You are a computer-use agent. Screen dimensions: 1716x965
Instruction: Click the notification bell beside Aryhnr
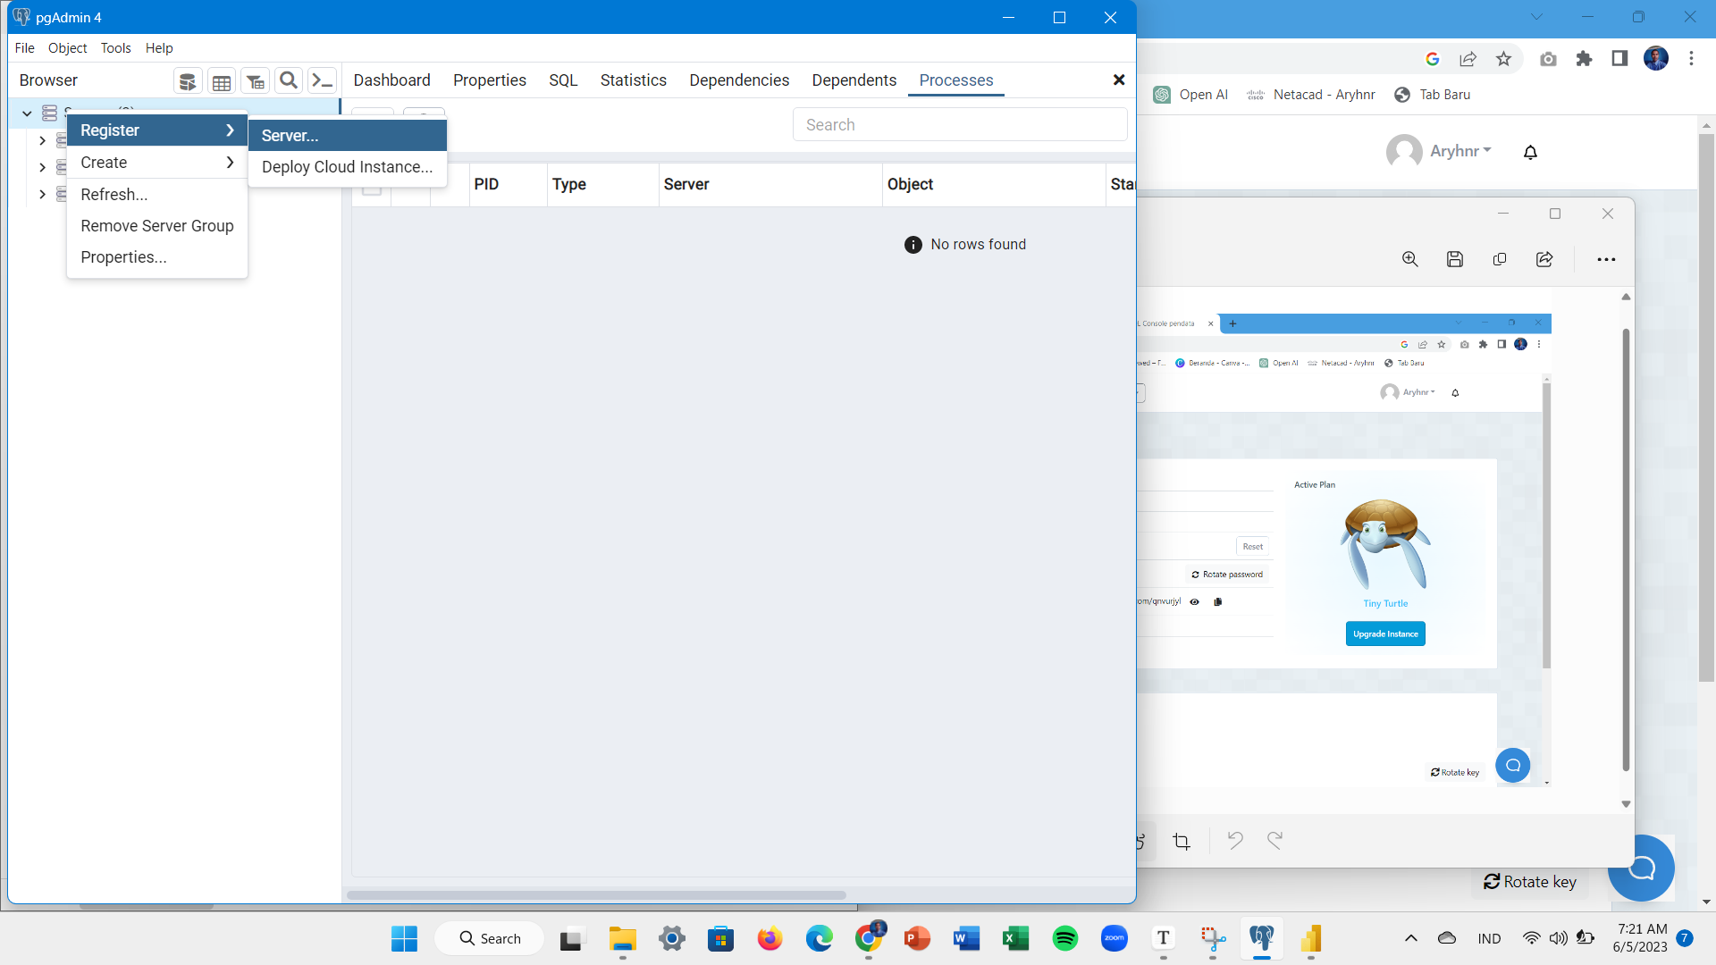click(1530, 152)
